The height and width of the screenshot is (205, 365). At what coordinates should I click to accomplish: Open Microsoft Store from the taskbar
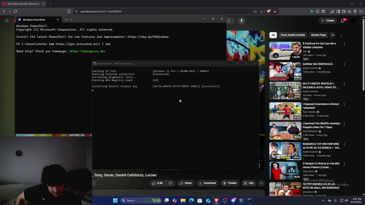point(200,200)
